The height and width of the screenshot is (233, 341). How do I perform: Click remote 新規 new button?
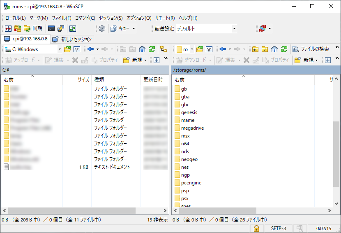click(304, 60)
